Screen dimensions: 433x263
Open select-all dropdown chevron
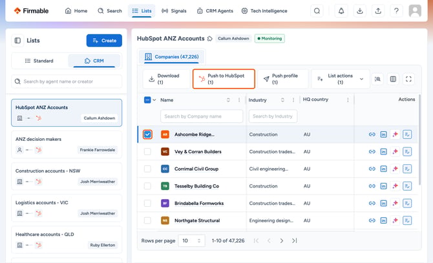pos(154,100)
